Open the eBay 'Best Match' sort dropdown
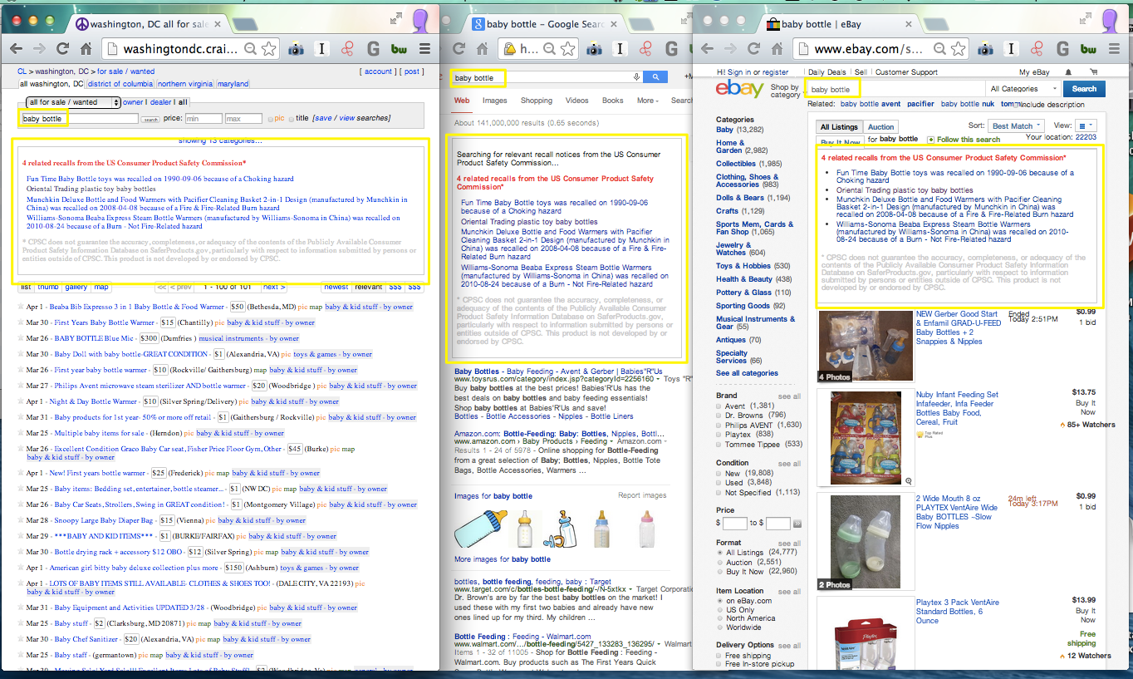 (1017, 126)
